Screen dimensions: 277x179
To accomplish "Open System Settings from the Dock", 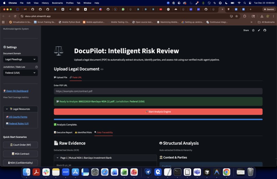I will pos(95,172).
